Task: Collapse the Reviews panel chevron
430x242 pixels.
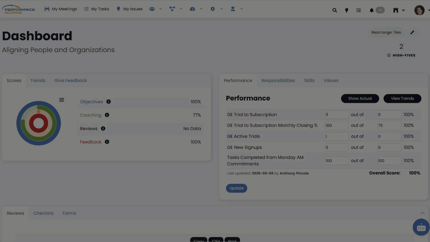Action: click(422, 213)
